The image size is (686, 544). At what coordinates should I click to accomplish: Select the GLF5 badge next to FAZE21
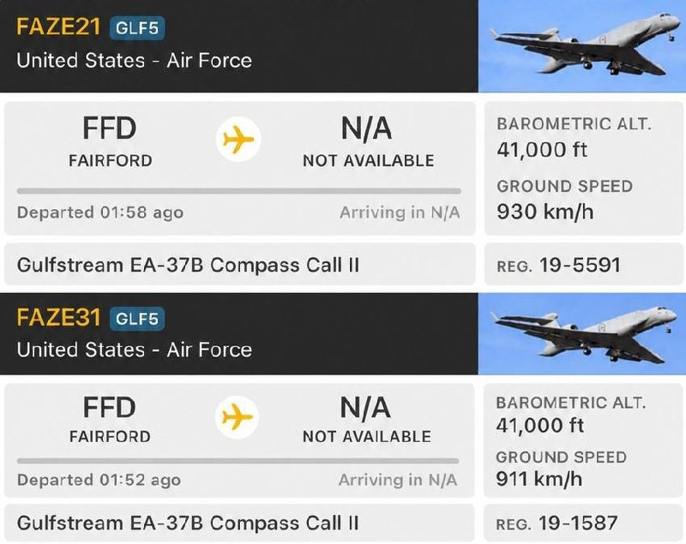click(x=137, y=28)
